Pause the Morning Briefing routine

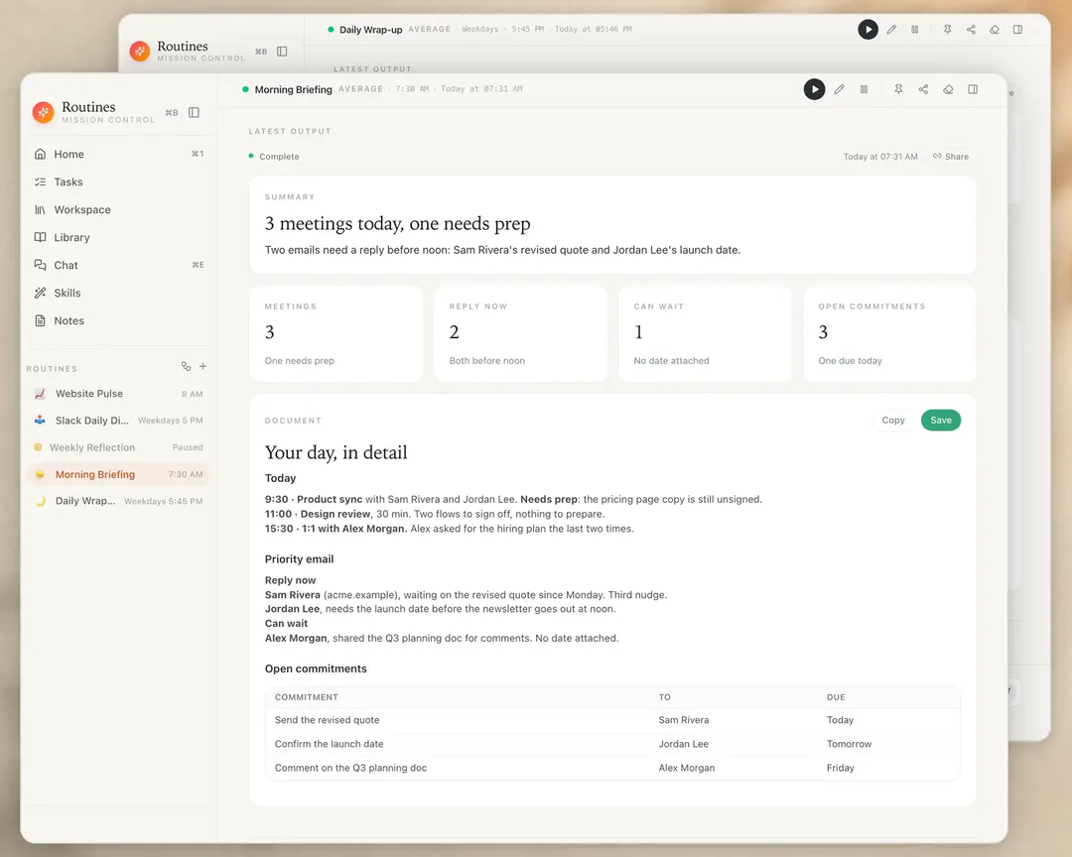click(865, 89)
